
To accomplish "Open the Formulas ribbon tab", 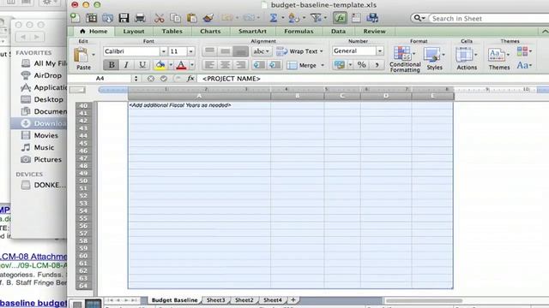I will coord(299,32).
